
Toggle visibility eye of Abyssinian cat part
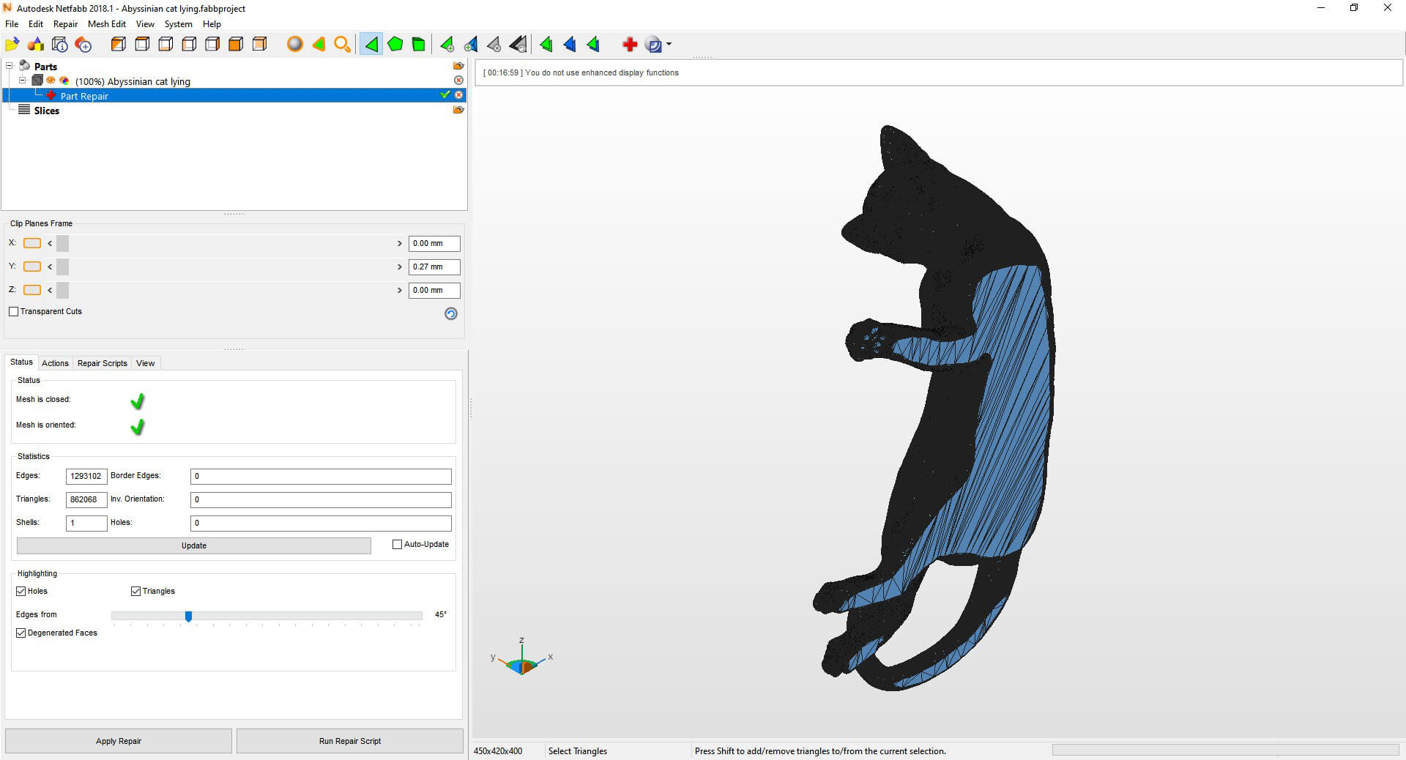point(51,81)
